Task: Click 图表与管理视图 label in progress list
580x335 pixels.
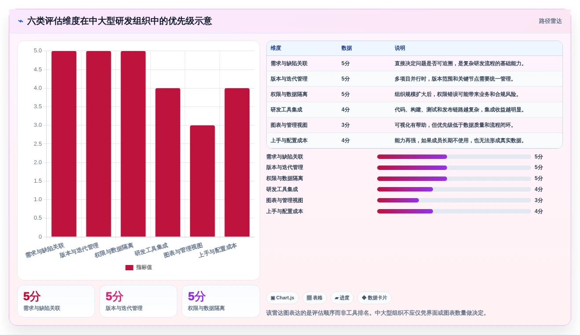Action: (x=285, y=200)
